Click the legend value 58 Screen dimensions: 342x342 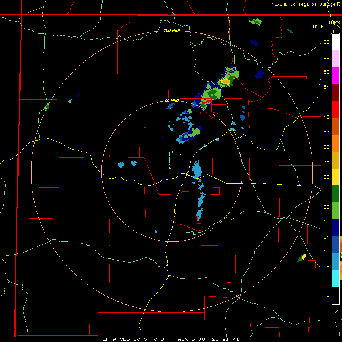click(326, 72)
